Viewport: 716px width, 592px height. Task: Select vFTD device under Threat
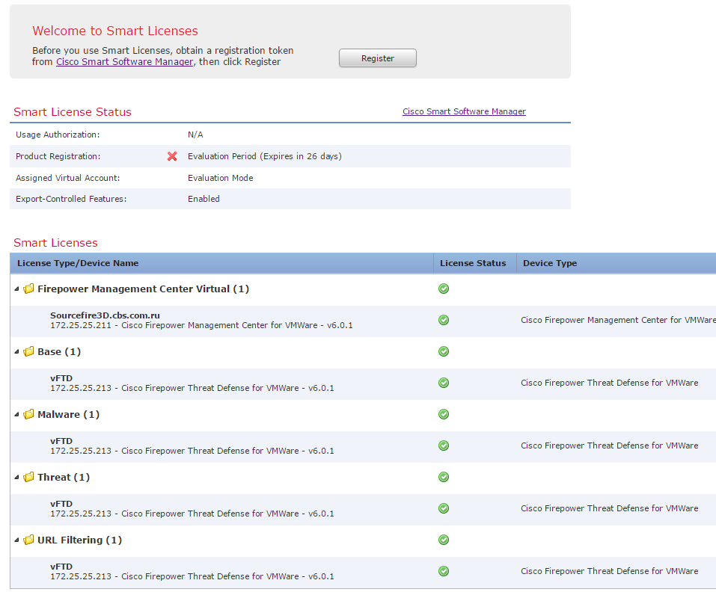tap(61, 504)
